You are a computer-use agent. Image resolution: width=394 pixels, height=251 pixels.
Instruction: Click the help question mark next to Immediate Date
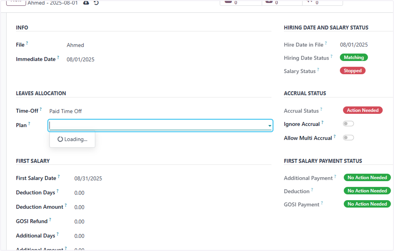(x=58, y=57)
